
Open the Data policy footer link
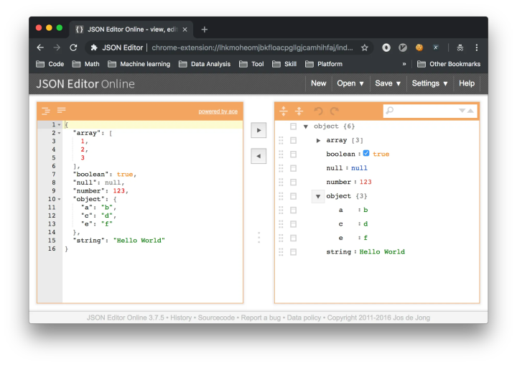click(304, 318)
